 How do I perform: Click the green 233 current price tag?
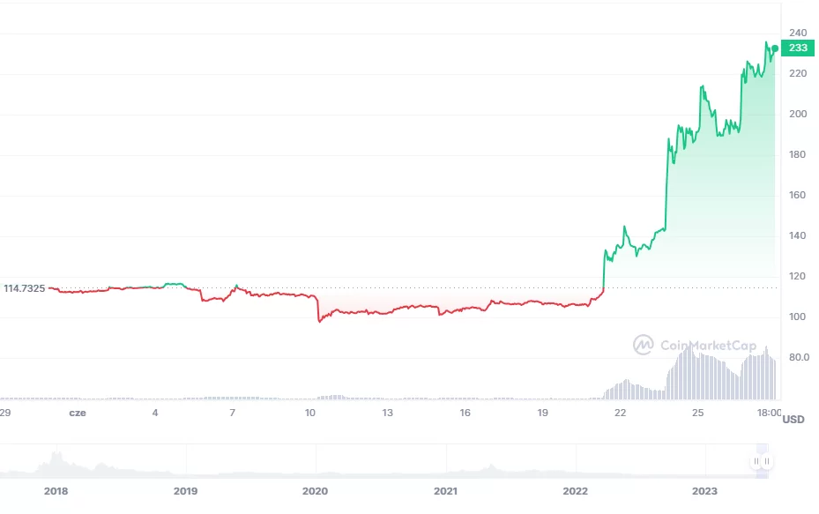pyautogui.click(x=799, y=48)
